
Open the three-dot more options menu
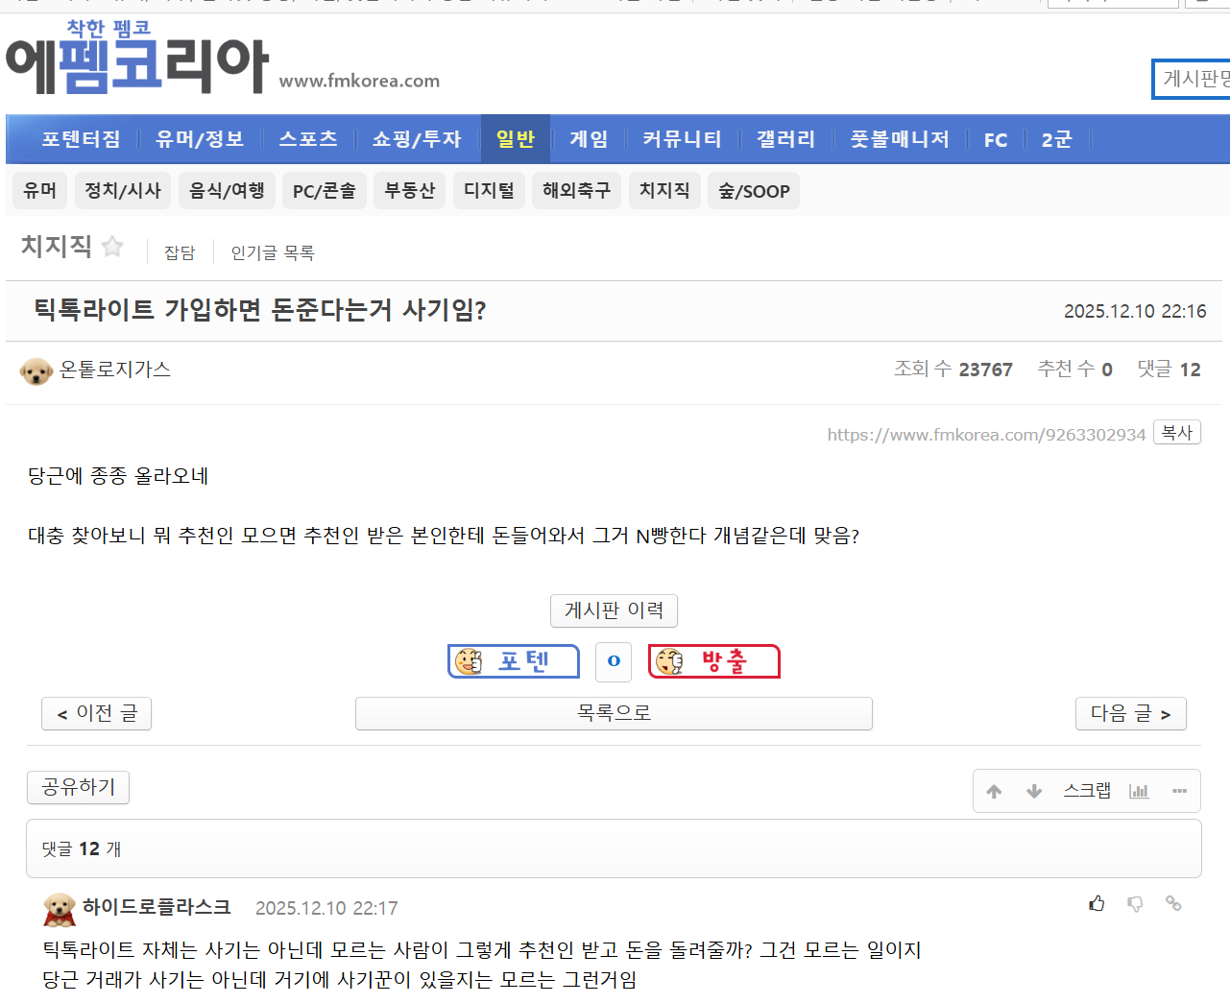point(1179,791)
